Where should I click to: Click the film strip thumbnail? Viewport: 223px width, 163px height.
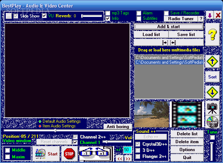coord(187,114)
